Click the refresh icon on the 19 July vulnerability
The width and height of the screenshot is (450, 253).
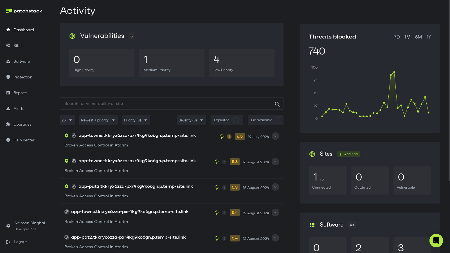click(x=221, y=136)
